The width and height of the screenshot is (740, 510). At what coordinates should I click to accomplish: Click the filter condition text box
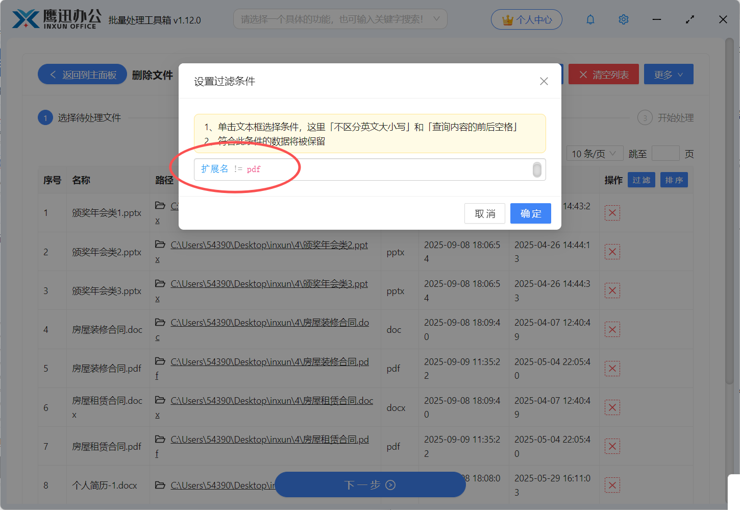(x=370, y=169)
